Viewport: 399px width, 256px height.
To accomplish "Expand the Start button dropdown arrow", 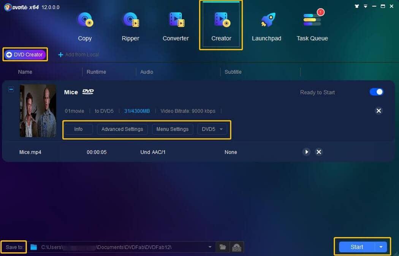I will coord(381,247).
